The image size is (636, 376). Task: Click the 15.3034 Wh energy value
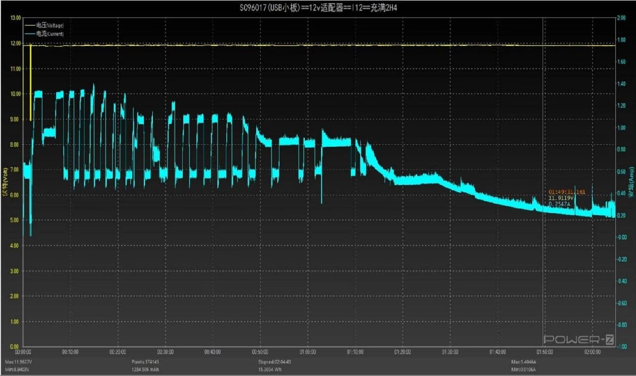click(x=271, y=370)
